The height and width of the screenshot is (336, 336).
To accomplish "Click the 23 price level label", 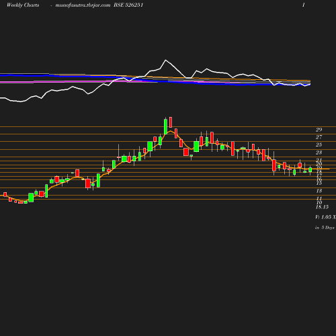I will pos(319,153).
